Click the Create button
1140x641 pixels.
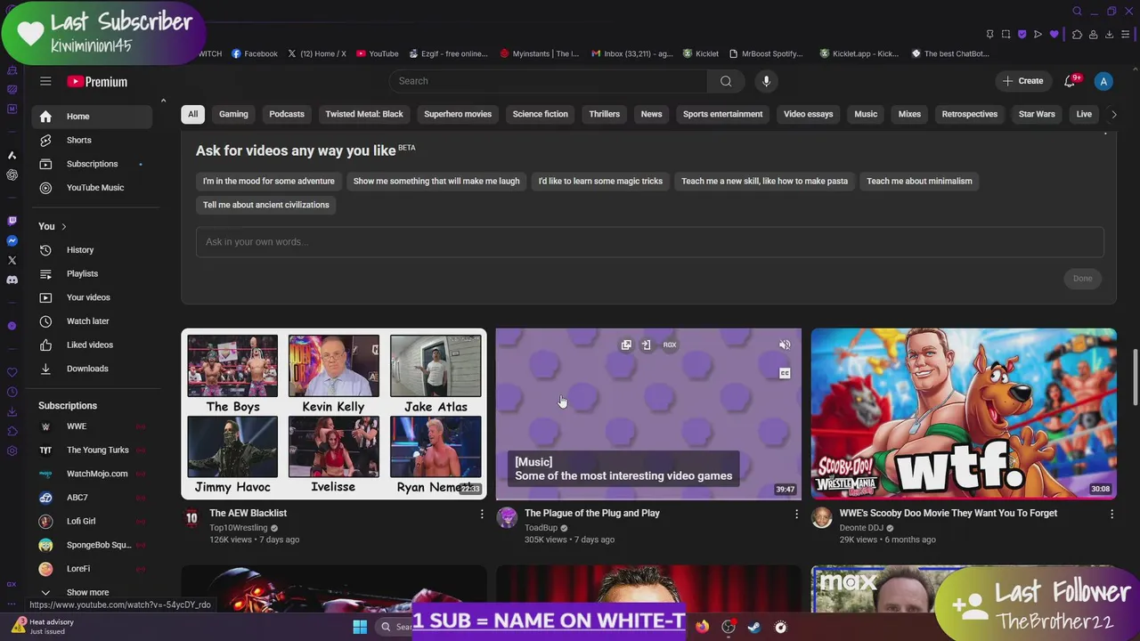1022,81
